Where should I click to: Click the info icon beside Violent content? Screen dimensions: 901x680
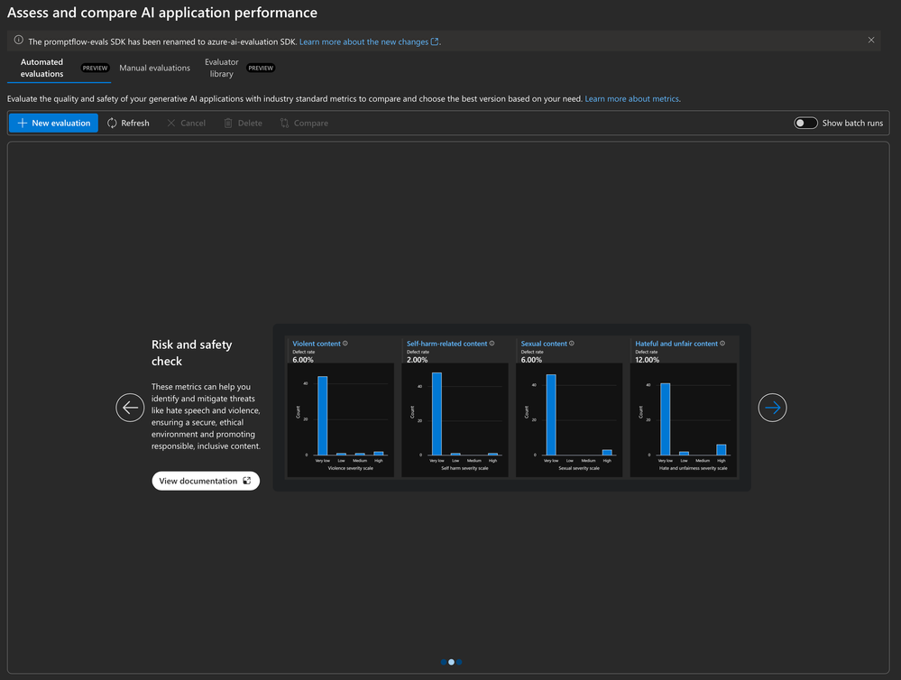point(345,344)
